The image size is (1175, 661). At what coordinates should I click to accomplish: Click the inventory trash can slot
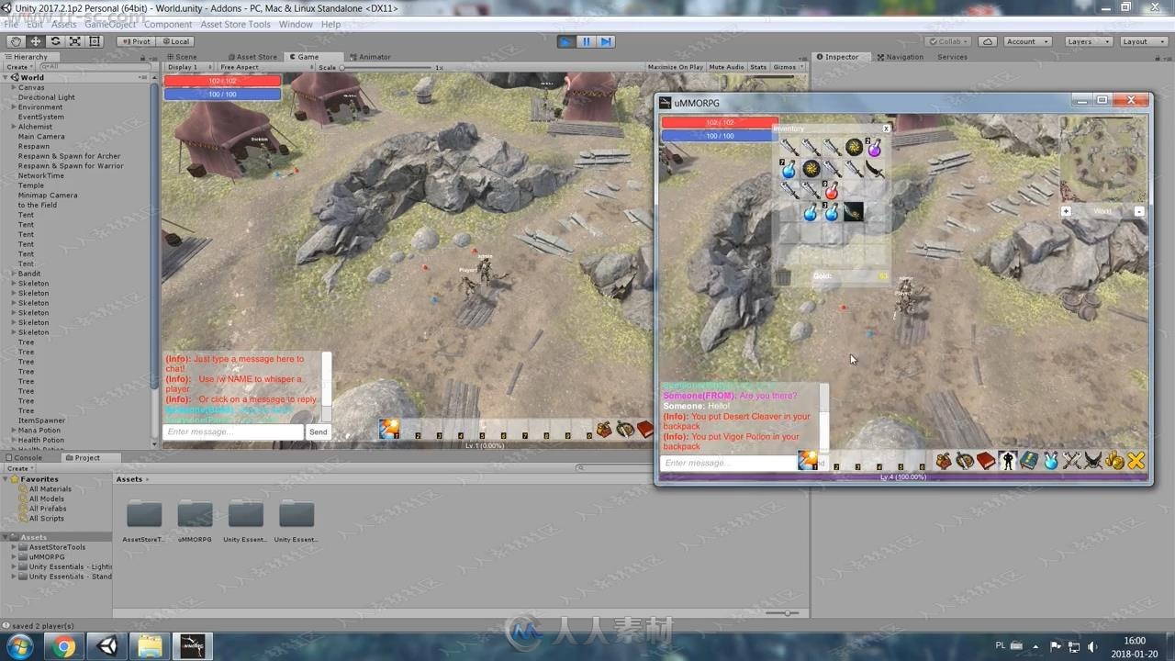click(783, 276)
